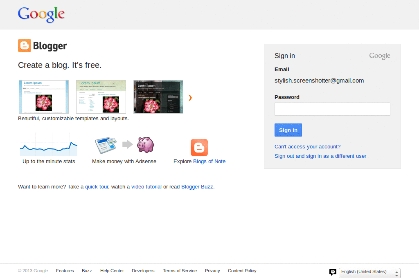Image resolution: width=419 pixels, height=278 pixels.
Task: Click the Up to the minute stats caption
Action: [49, 161]
